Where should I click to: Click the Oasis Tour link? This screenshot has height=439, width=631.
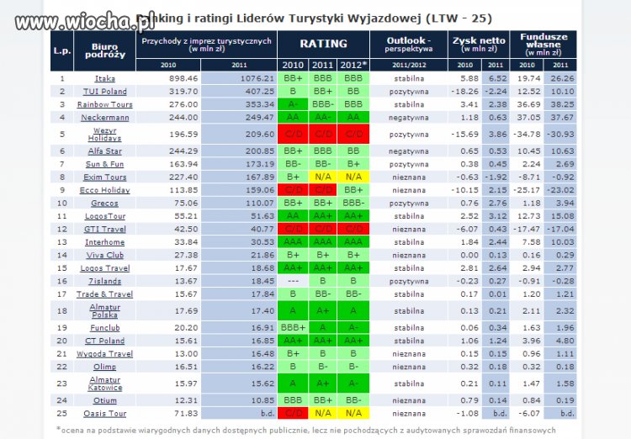104,413
